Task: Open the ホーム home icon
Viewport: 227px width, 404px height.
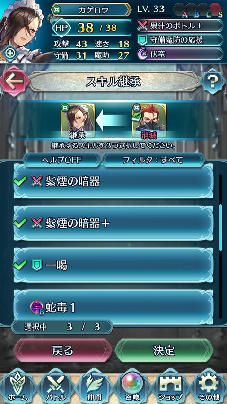Action: pos(17,387)
